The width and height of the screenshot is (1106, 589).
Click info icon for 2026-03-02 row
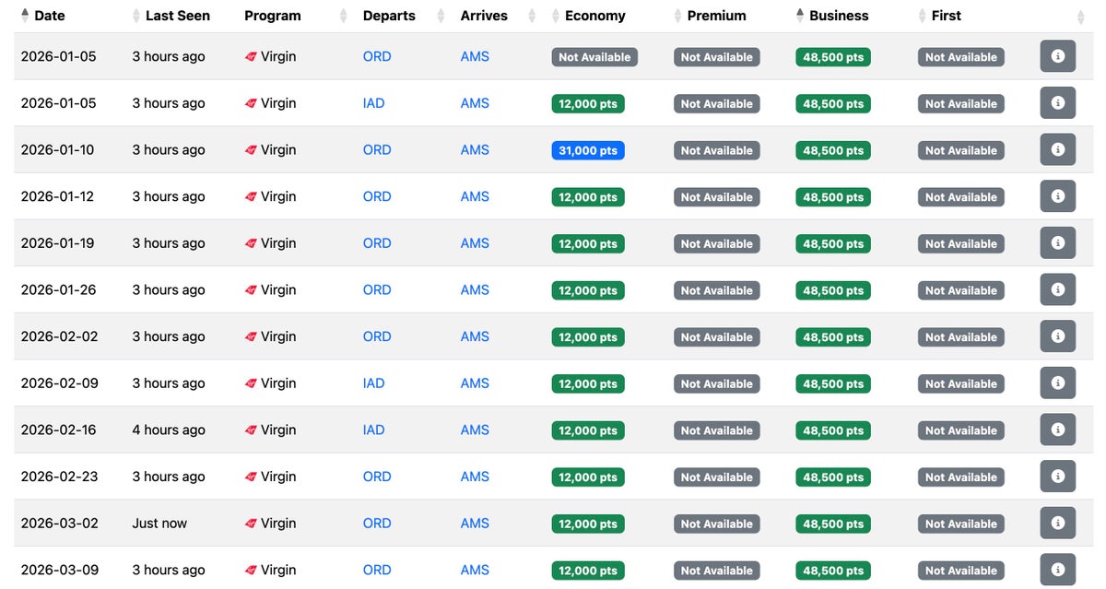click(1057, 523)
